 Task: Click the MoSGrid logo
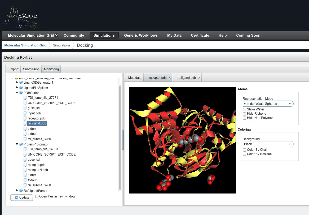tap(21, 17)
